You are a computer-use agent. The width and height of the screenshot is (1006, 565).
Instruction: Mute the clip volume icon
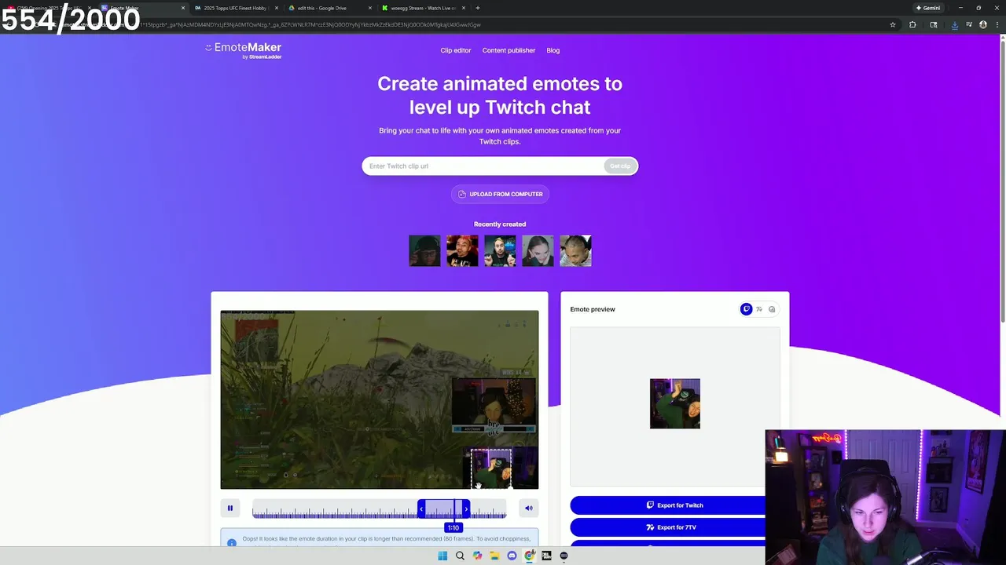pyautogui.click(x=529, y=508)
